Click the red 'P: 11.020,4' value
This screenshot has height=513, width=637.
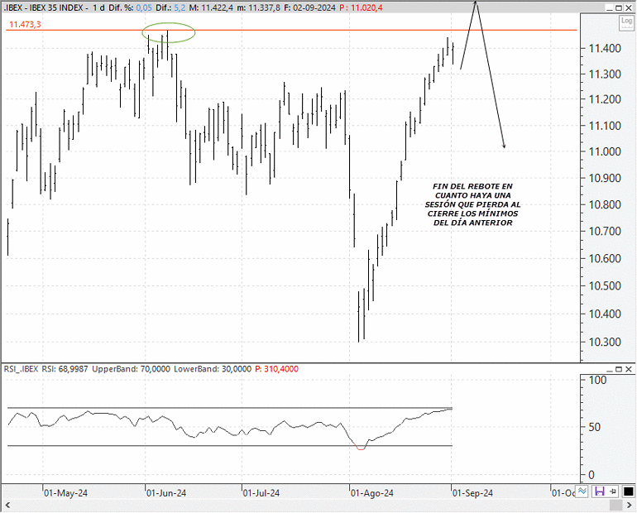361,7
